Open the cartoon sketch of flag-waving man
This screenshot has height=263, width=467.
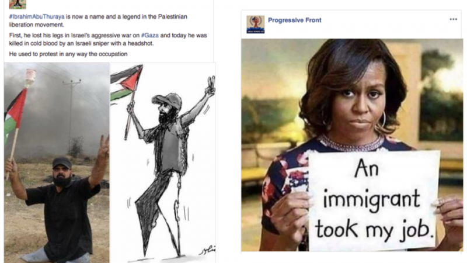163,163
